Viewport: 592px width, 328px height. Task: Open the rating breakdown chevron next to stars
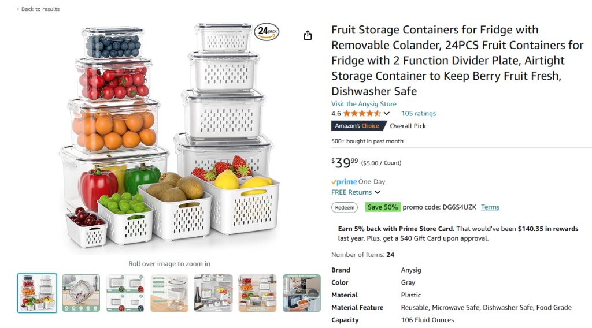click(x=387, y=114)
